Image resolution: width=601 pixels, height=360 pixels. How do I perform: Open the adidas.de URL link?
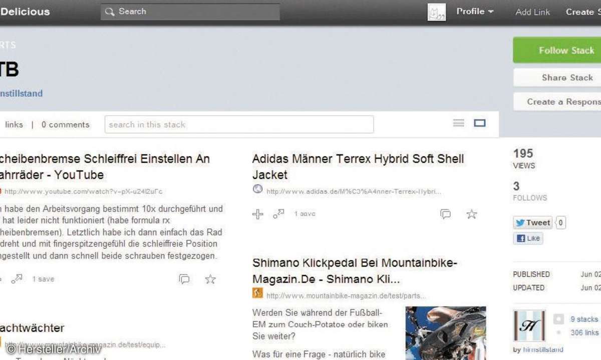(x=354, y=191)
